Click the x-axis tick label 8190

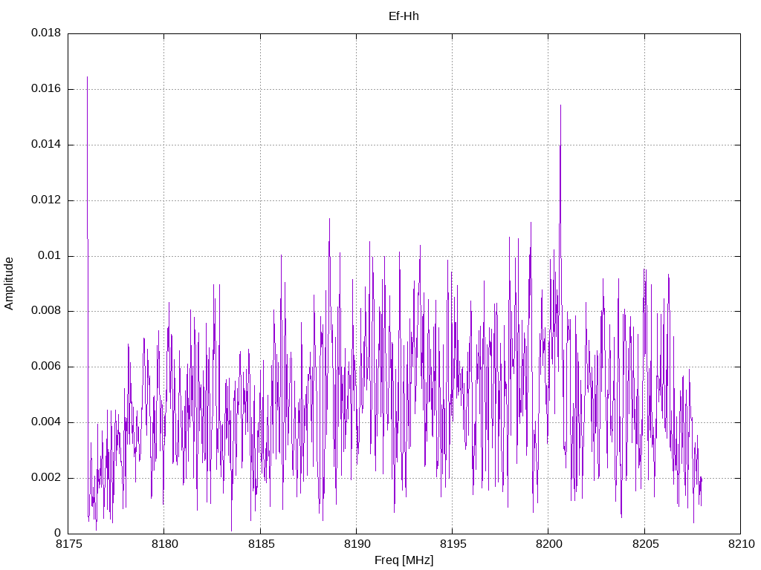tap(356, 544)
